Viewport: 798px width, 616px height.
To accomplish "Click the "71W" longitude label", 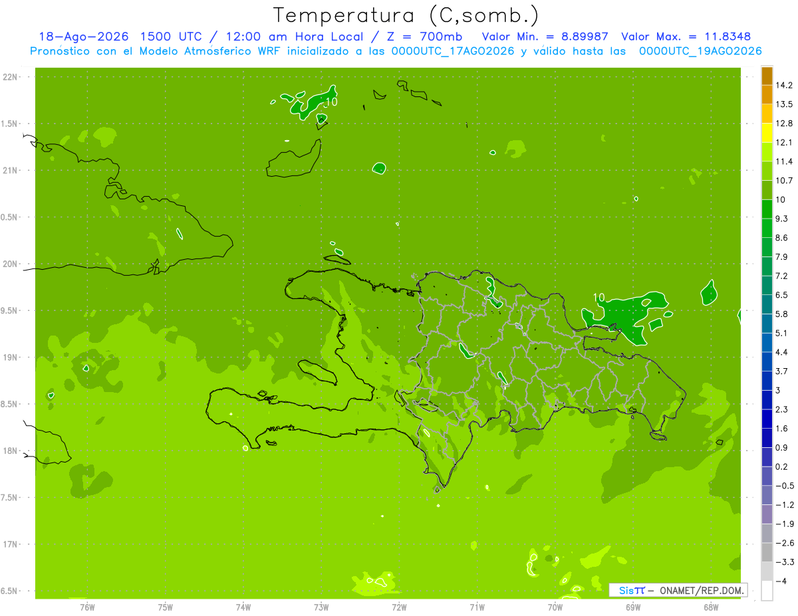I will click(477, 608).
